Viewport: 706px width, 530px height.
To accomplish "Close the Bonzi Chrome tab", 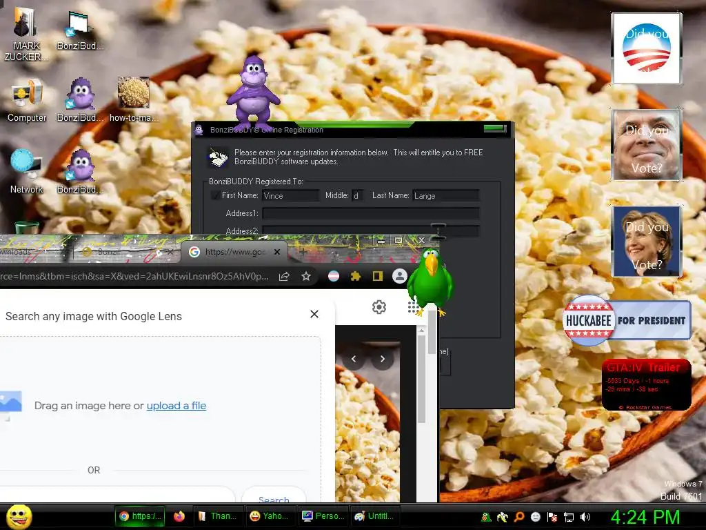I will click(x=170, y=253).
